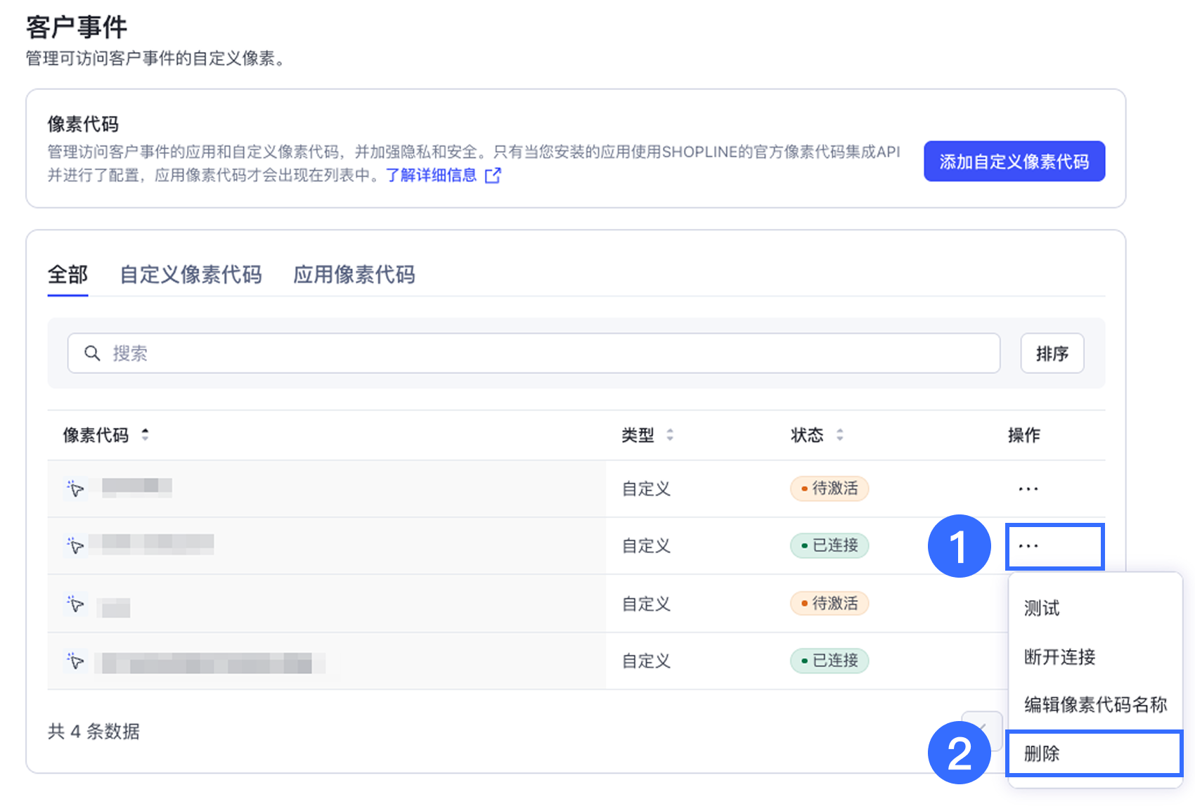Sort by 状态 column arrows

click(x=839, y=435)
